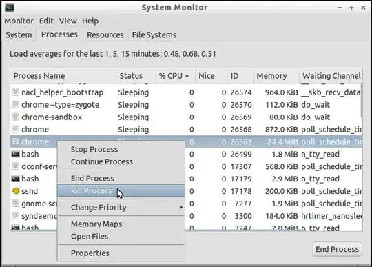Click the 112.0 KiB memory value
This screenshot has height=267, width=372.
pos(281,105)
